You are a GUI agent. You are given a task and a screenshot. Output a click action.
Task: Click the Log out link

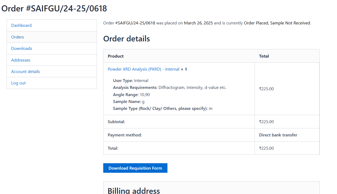tap(18, 83)
